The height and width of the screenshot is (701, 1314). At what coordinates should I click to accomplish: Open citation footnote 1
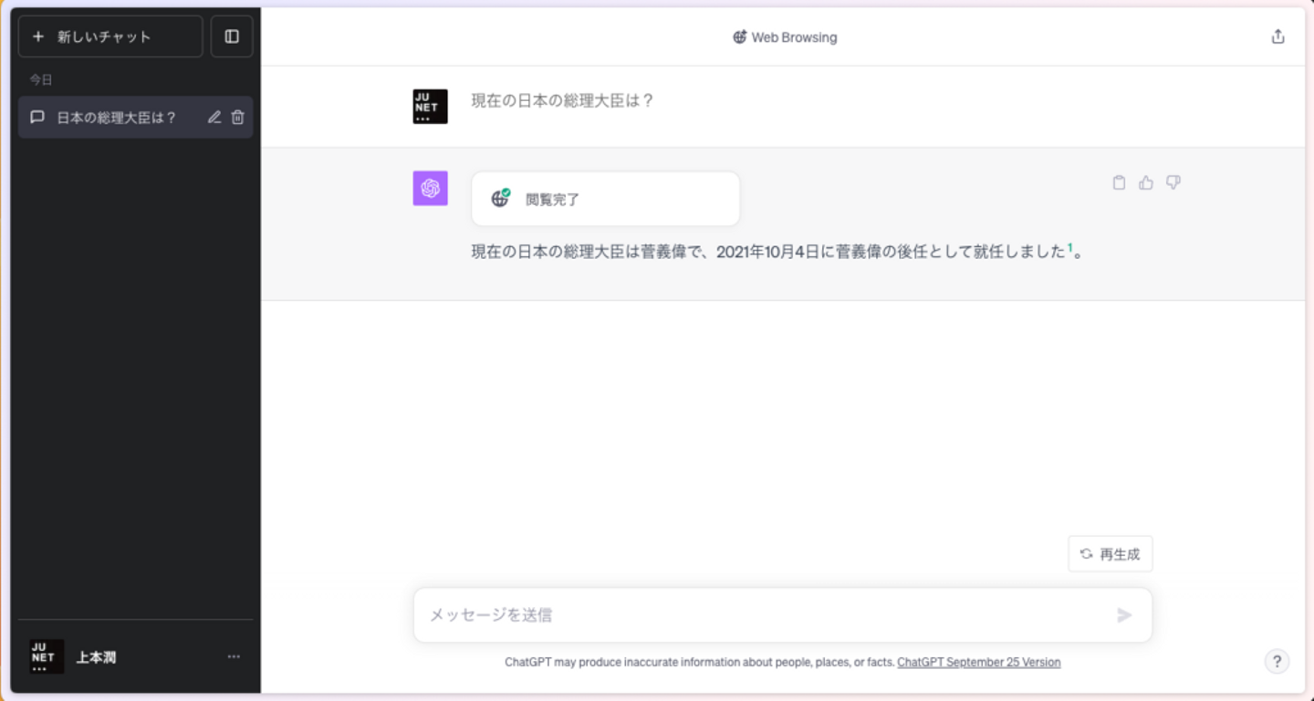click(1069, 248)
